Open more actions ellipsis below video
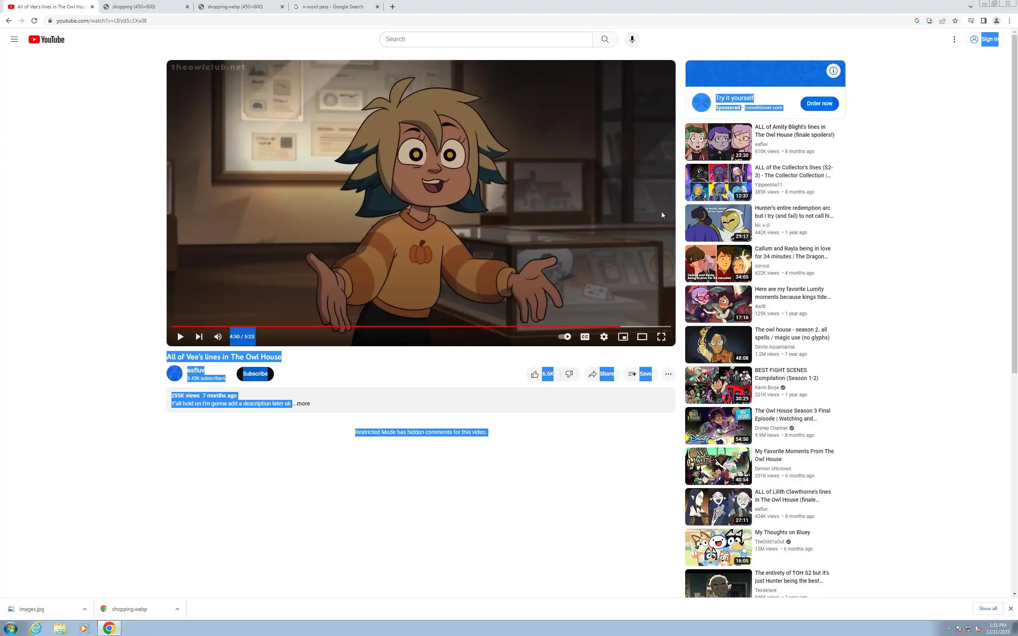The image size is (1018, 636). [x=668, y=374]
